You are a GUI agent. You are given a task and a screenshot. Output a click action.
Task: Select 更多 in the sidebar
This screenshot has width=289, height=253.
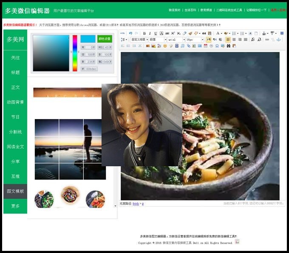click(x=15, y=206)
